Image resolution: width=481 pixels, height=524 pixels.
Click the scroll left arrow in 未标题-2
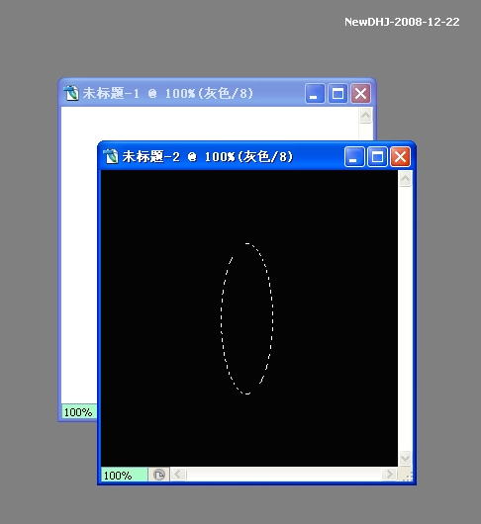tap(178, 475)
